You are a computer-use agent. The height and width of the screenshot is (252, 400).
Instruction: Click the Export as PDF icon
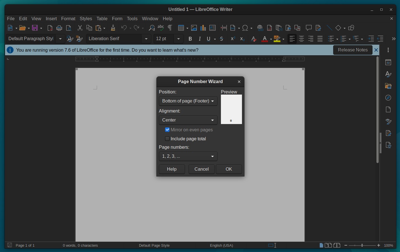(50, 28)
